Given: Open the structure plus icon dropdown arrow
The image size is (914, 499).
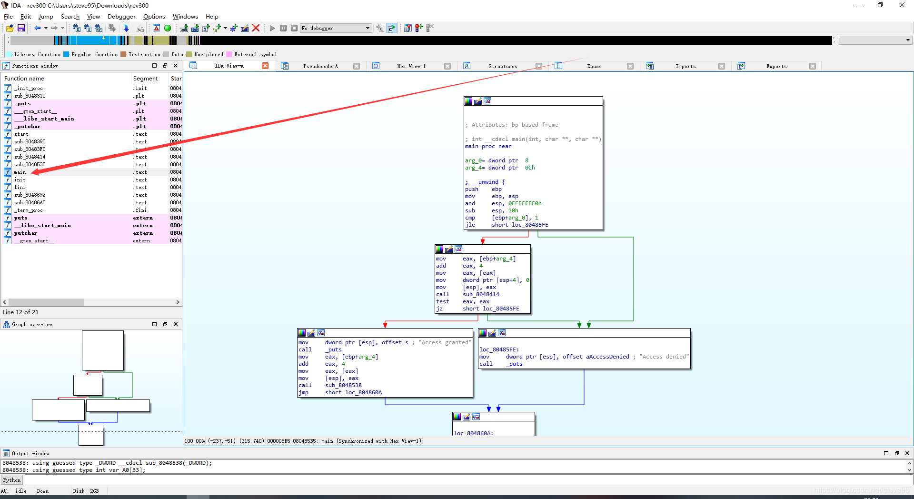Looking at the screenshot, I should pyautogui.click(x=225, y=28).
